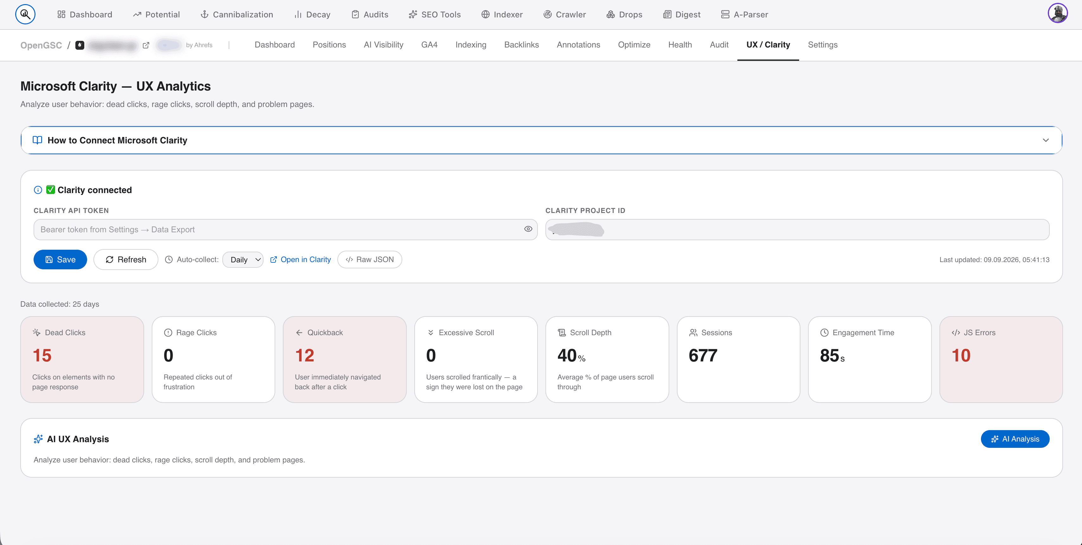Open the Backlinks tab
The height and width of the screenshot is (545, 1082).
521,45
